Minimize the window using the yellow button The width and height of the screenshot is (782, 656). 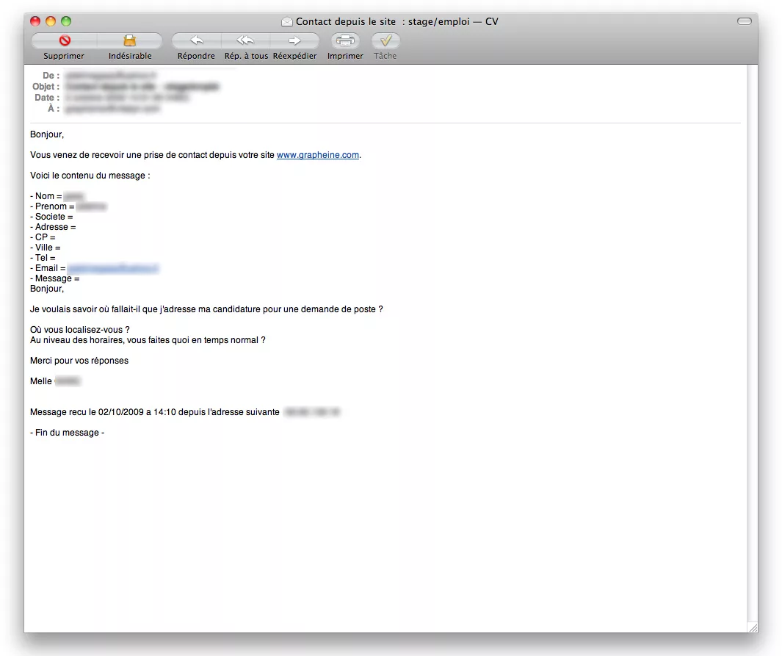[51, 22]
